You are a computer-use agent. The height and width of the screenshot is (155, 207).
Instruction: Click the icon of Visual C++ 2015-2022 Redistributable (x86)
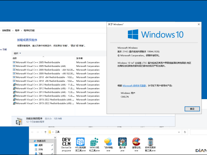[14, 103]
